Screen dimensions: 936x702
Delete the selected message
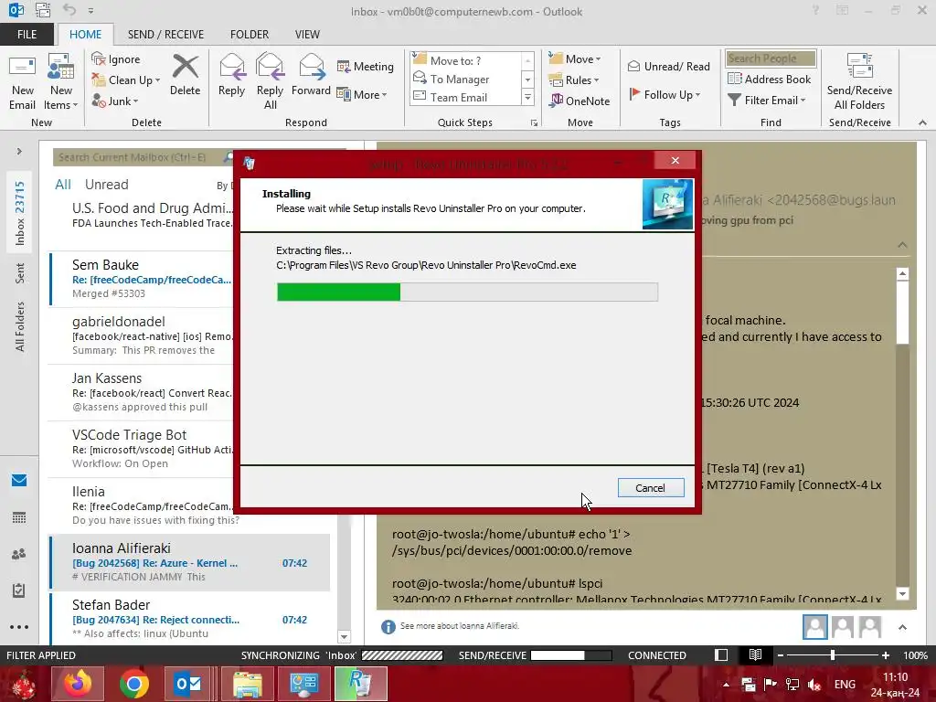point(185,77)
